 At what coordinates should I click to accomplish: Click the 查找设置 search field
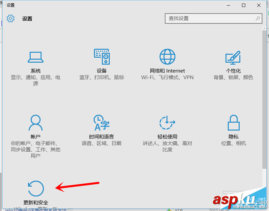[213, 18]
